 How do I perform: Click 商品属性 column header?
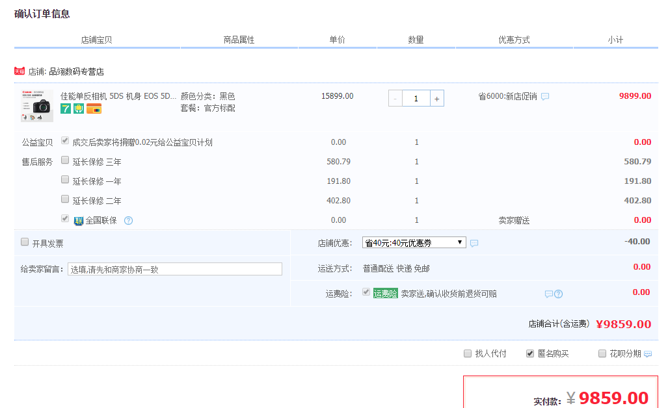pyautogui.click(x=239, y=40)
